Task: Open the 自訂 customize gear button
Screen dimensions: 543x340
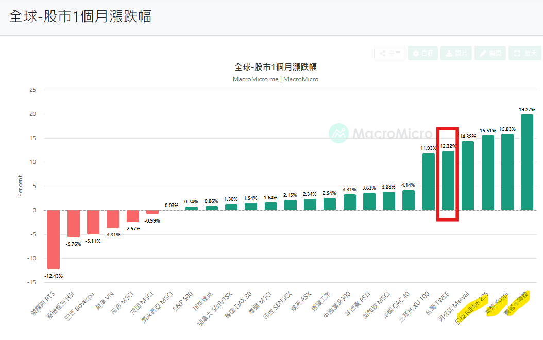Action: pyautogui.click(x=423, y=54)
